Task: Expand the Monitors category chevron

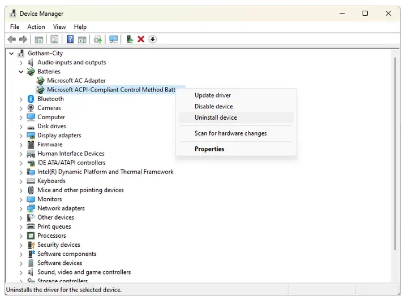Action: (21, 199)
